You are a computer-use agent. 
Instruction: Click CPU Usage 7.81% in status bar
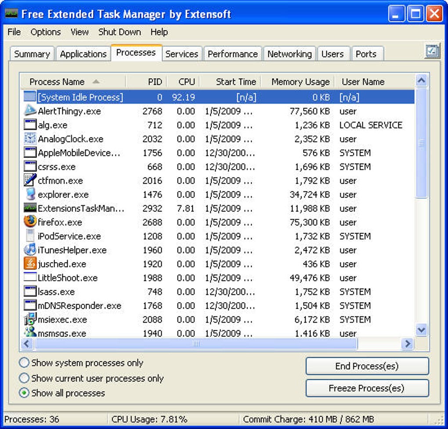coord(149,419)
